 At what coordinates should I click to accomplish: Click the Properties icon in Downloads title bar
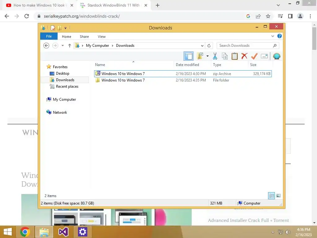pyautogui.click(x=53, y=28)
